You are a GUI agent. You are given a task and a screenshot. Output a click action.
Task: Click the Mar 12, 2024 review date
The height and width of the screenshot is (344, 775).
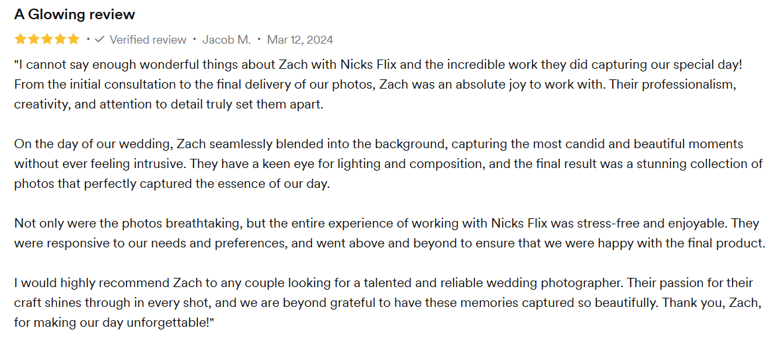tap(300, 40)
